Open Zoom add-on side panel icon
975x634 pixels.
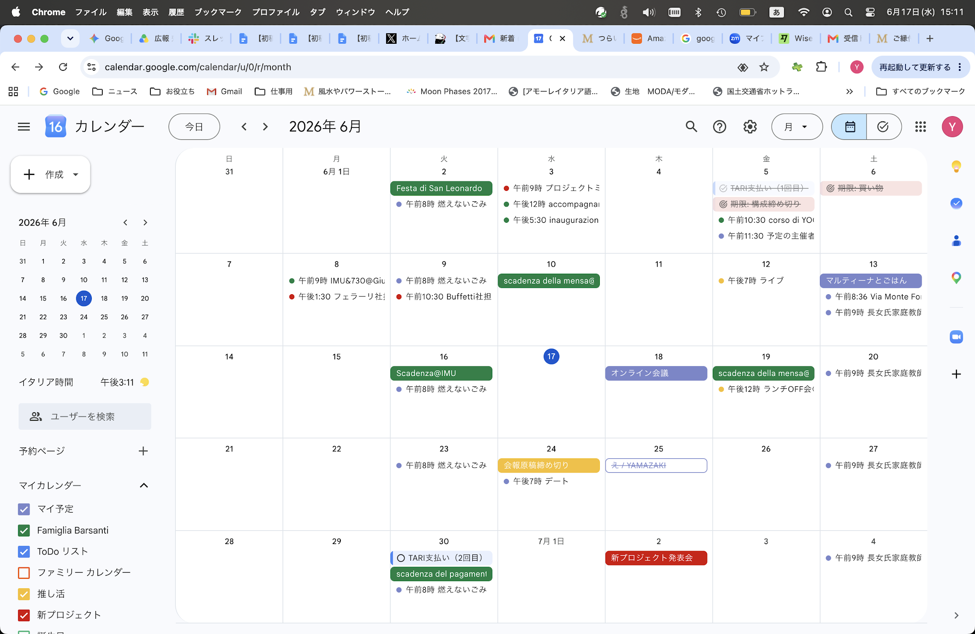[956, 337]
